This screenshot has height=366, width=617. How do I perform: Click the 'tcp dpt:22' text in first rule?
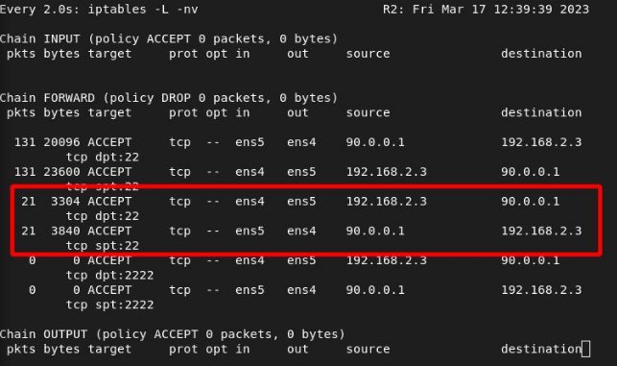(103, 158)
